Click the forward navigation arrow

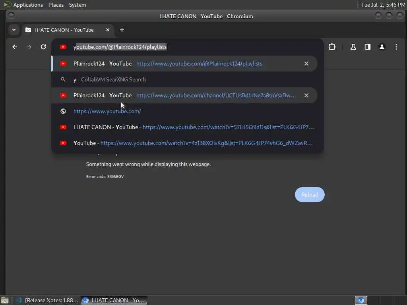pyautogui.click(x=29, y=47)
